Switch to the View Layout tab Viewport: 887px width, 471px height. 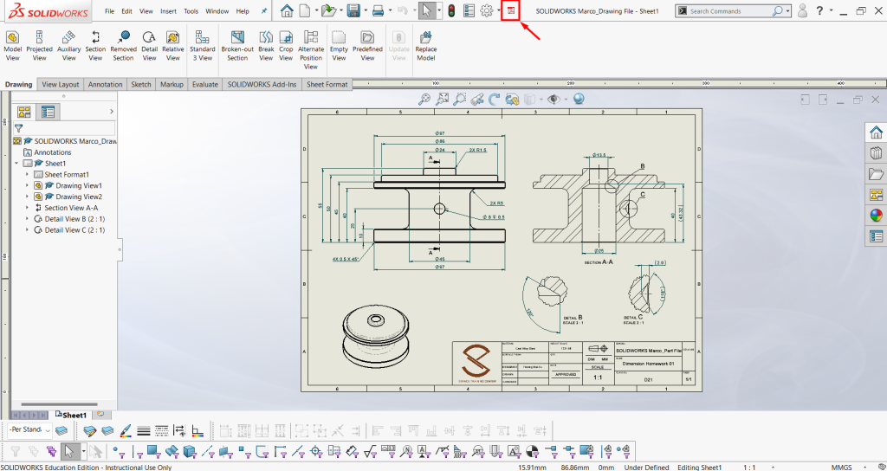point(61,84)
